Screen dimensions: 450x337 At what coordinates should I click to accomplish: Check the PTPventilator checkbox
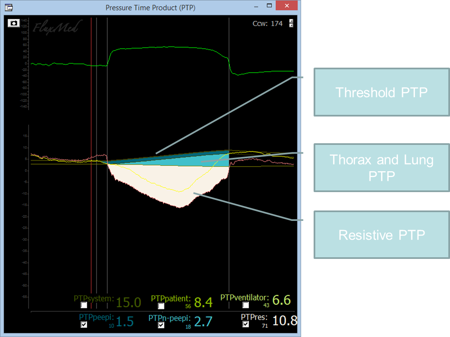pyautogui.click(x=246, y=305)
